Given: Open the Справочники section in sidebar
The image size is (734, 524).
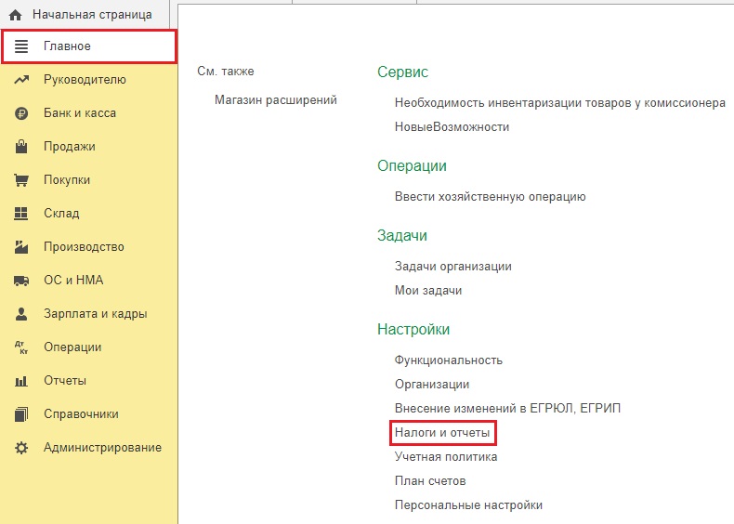Looking at the screenshot, I should pos(81,414).
